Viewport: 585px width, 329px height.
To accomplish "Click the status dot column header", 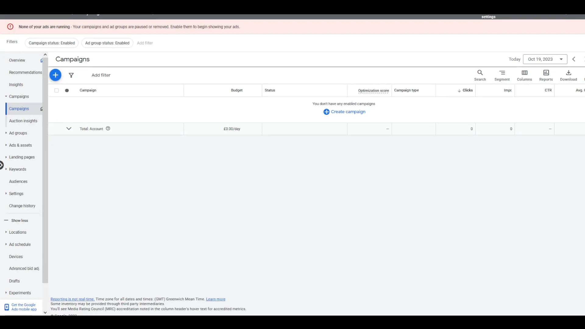I will [67, 90].
